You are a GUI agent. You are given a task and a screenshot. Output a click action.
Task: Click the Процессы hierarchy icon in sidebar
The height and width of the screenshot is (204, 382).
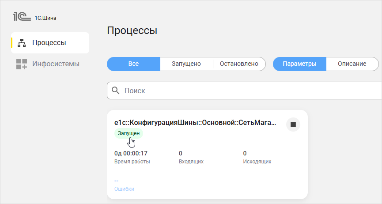22,43
